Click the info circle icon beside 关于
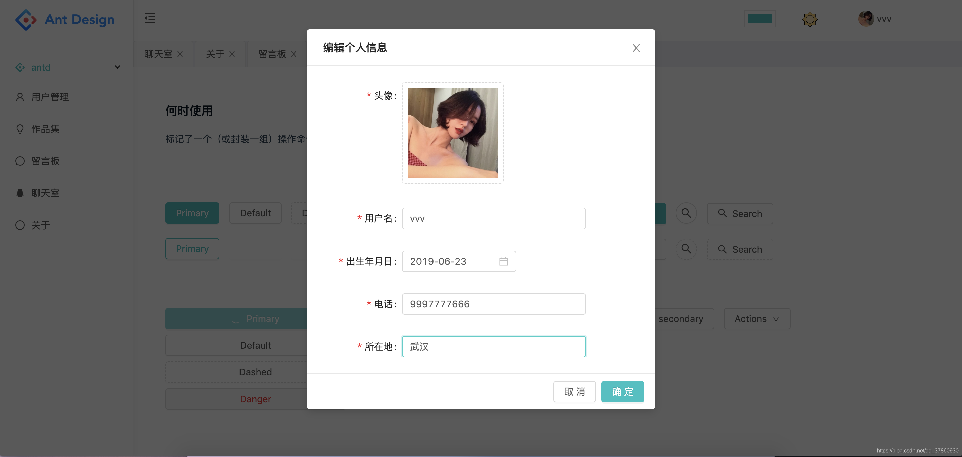 pyautogui.click(x=20, y=225)
